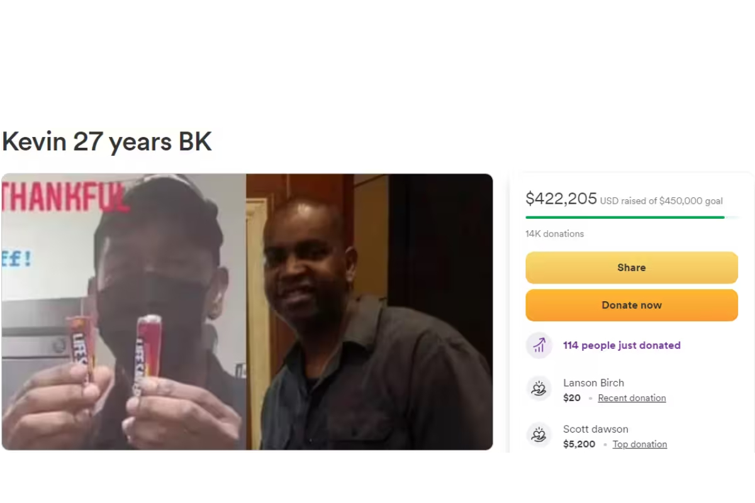Click the THANKFUL sign in the photo

[65, 197]
